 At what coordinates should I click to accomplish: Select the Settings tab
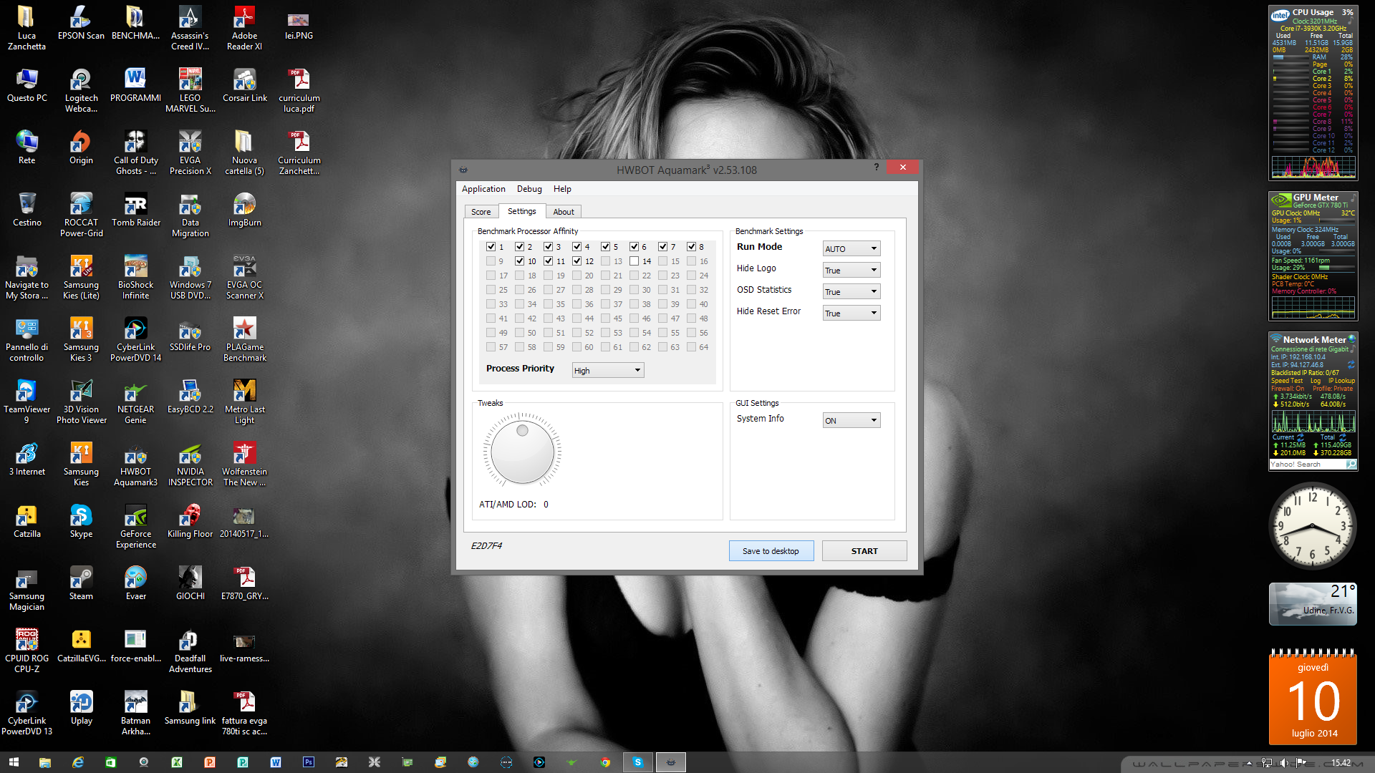coord(521,211)
